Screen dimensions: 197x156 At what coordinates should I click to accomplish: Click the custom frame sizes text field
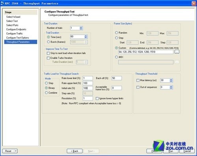click(x=146, y=52)
